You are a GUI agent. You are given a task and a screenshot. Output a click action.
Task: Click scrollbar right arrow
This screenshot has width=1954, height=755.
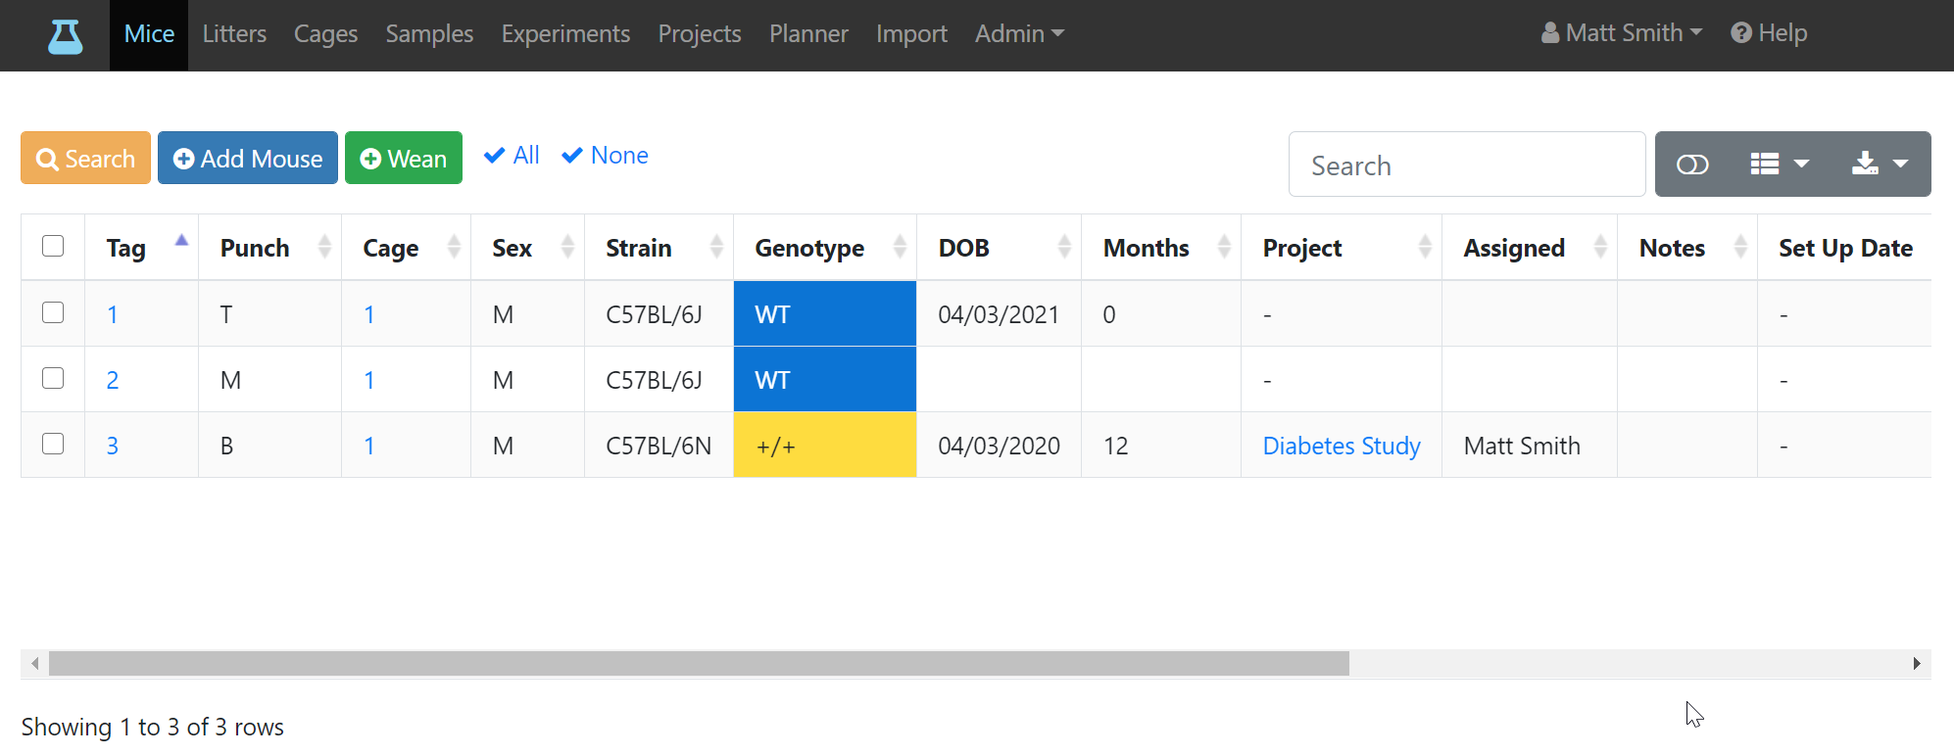pyautogui.click(x=1917, y=664)
